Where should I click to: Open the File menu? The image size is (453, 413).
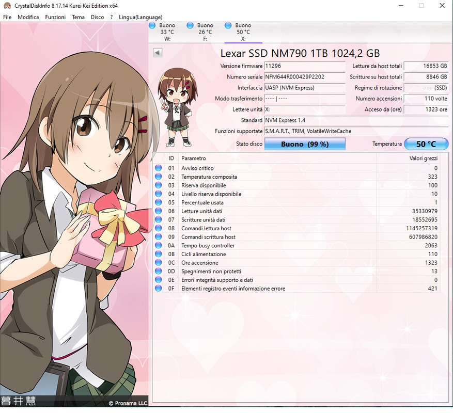point(7,17)
